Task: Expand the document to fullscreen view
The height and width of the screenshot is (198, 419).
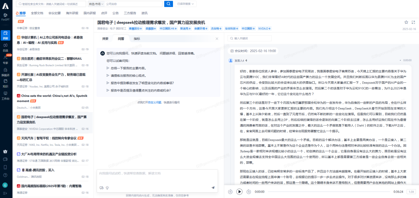Action: tap(414, 22)
